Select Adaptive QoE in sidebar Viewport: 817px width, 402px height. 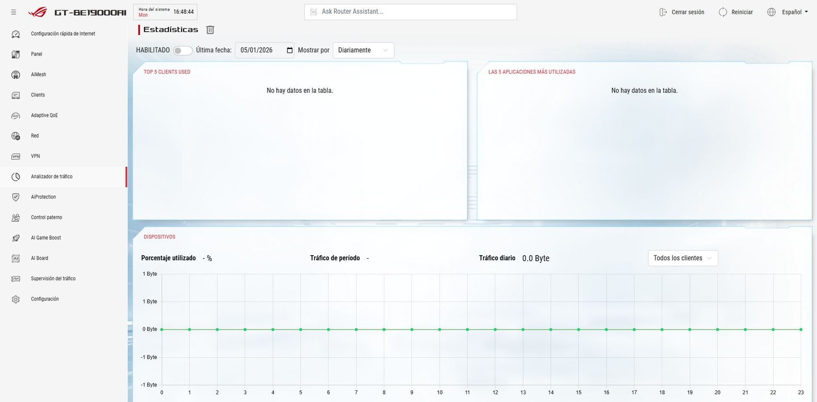tap(44, 115)
